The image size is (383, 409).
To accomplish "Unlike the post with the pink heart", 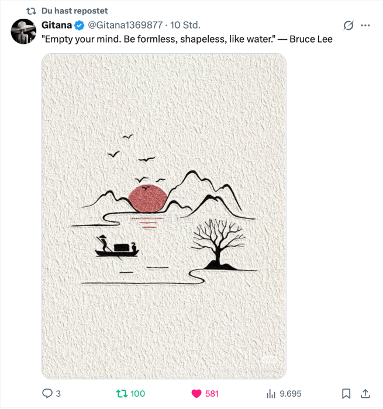I will (x=196, y=394).
